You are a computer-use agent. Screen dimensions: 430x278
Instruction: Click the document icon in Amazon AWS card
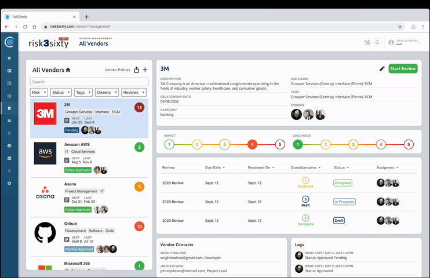tap(67, 160)
